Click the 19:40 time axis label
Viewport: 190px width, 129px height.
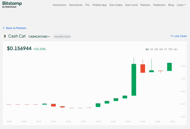point(128,121)
